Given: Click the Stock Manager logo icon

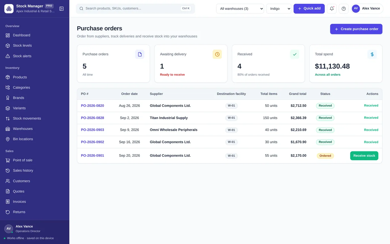Looking at the screenshot, I should (9, 9).
